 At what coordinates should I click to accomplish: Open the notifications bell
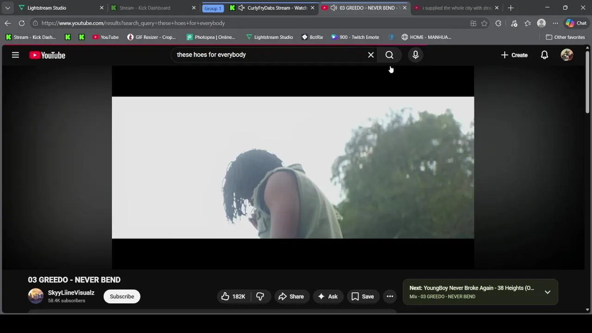coord(544,55)
